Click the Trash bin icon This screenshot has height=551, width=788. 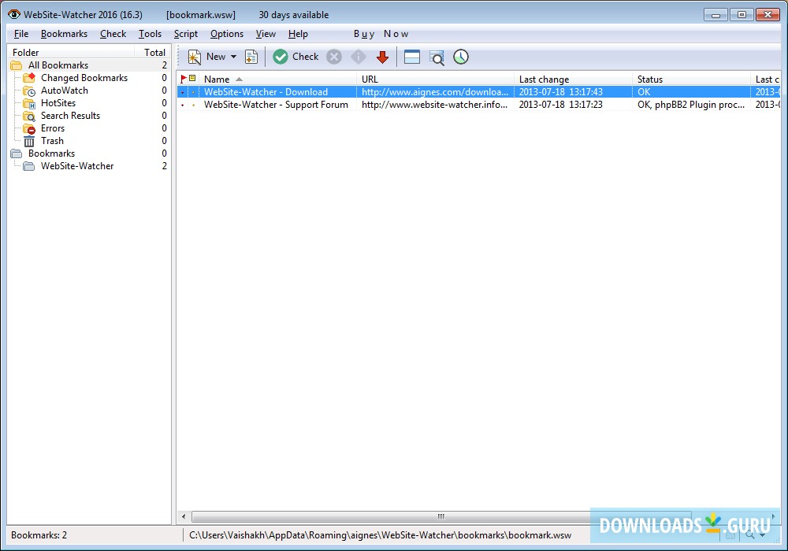pyautogui.click(x=29, y=141)
